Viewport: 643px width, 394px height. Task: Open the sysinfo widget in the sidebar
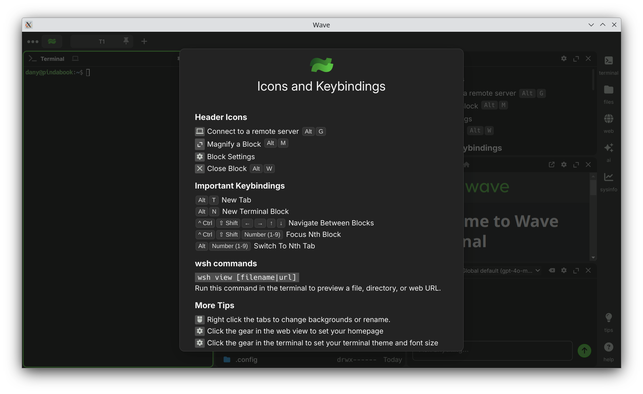(x=608, y=182)
